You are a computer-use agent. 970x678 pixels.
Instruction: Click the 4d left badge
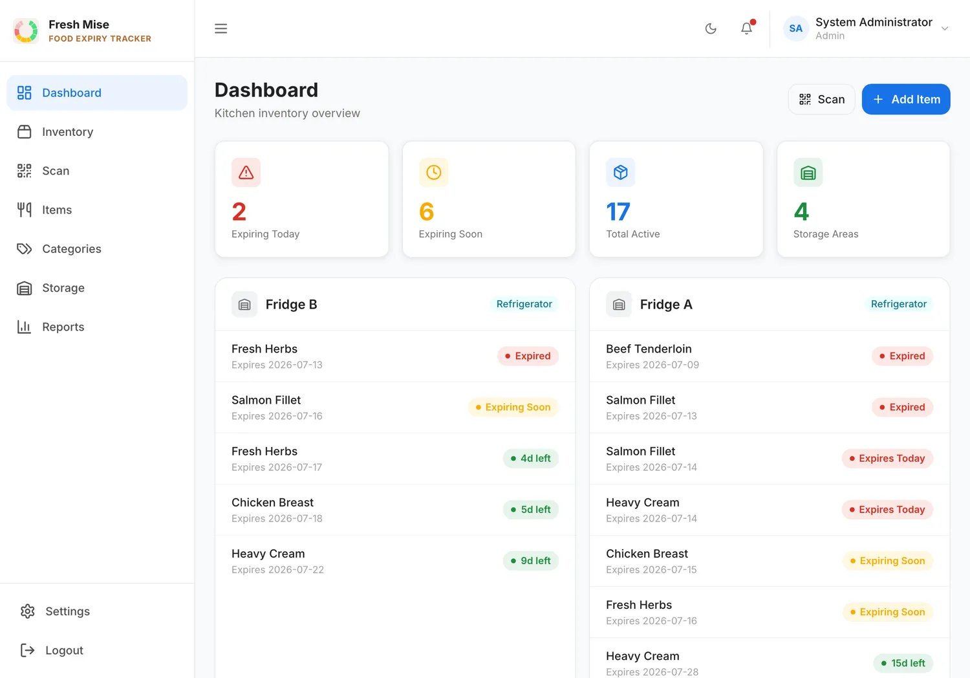(531, 459)
